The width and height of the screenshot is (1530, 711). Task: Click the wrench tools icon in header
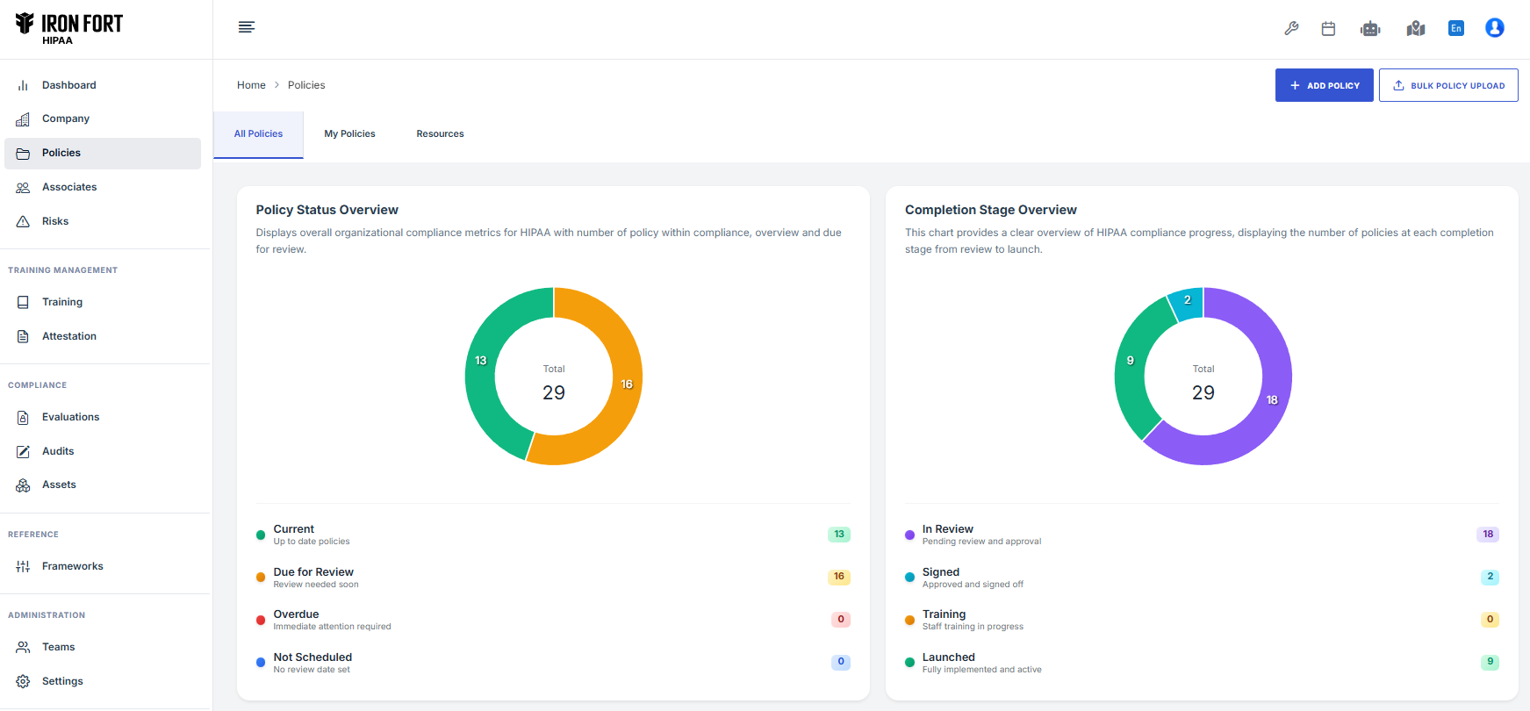click(1291, 28)
